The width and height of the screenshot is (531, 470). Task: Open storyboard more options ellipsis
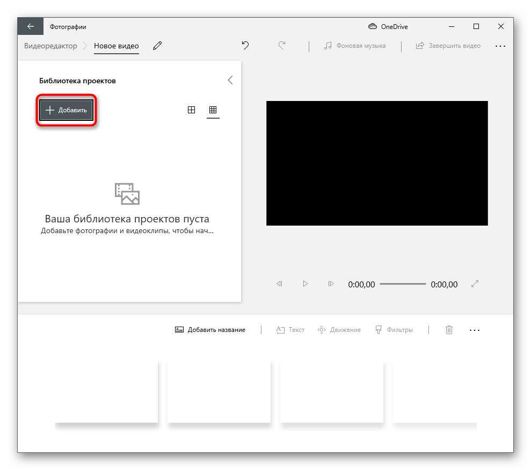coord(475,330)
